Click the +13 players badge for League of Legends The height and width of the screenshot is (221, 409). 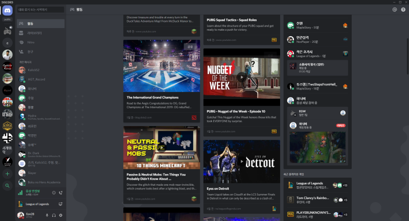pos(345,185)
